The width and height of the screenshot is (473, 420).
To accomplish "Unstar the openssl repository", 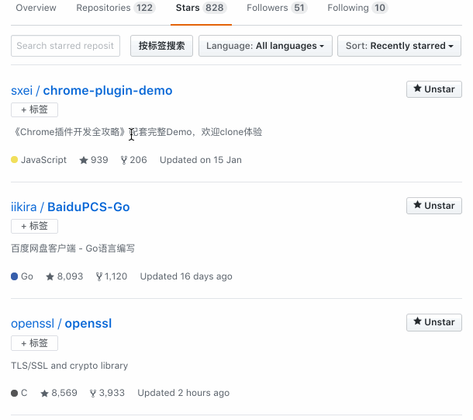I will [433, 322].
